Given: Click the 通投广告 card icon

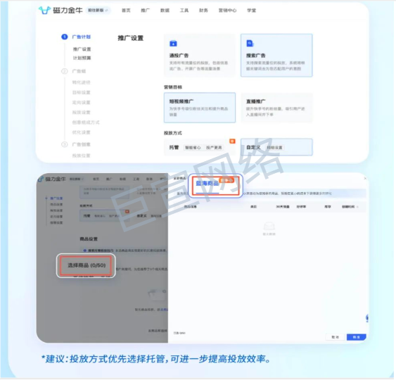Looking at the screenshot, I should (173, 44).
